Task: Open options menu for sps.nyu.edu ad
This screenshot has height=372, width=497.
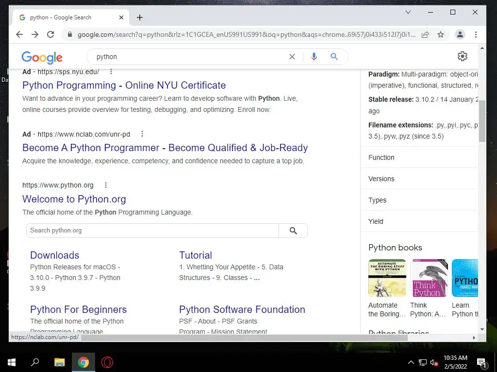Action: [x=111, y=72]
